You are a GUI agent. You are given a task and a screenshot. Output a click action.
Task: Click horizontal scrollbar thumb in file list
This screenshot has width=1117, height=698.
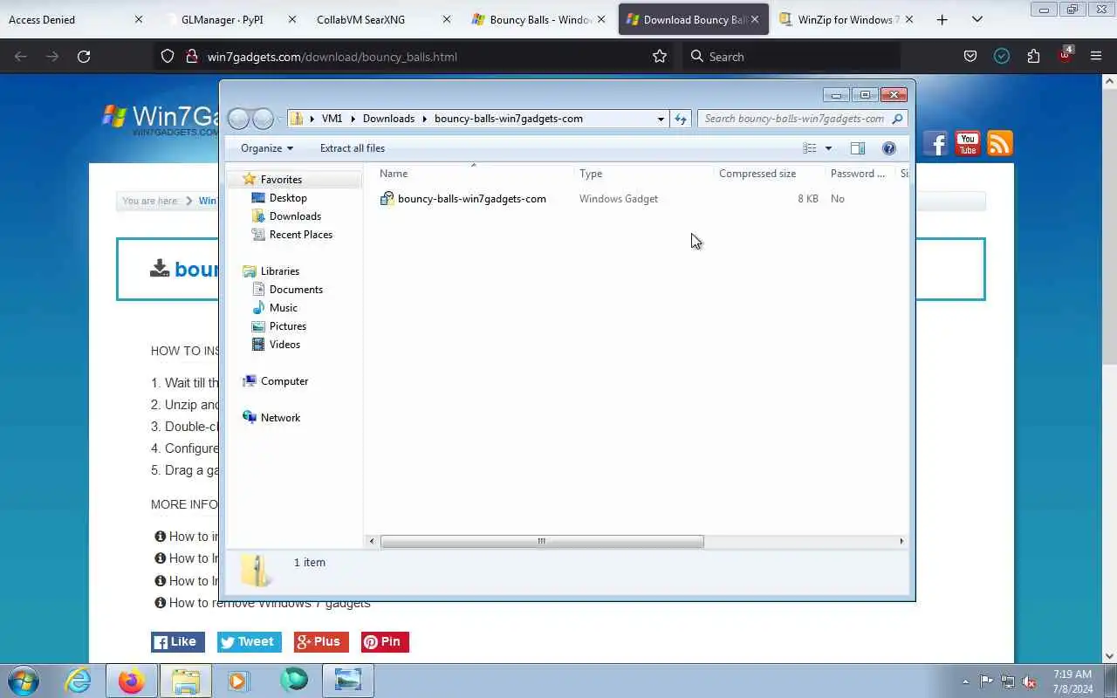pyautogui.click(x=542, y=542)
